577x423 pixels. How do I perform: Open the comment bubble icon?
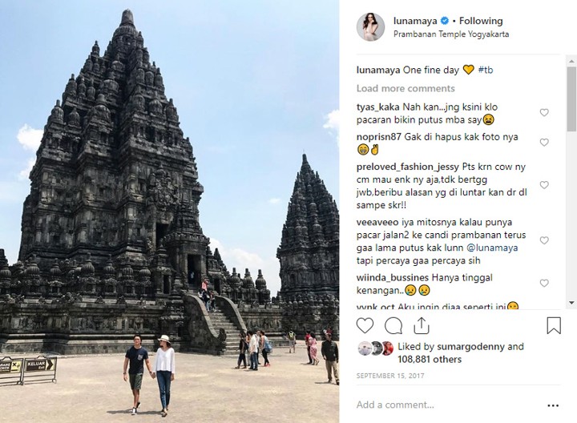[x=393, y=325]
